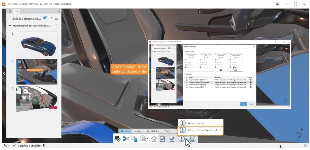The image size is (310, 150).
Task: Open the clipboard checklist panel tab
Action: tap(9, 11)
